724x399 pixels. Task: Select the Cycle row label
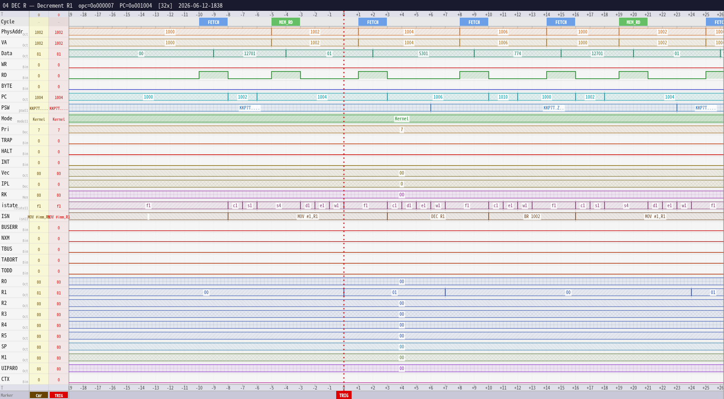(8, 22)
